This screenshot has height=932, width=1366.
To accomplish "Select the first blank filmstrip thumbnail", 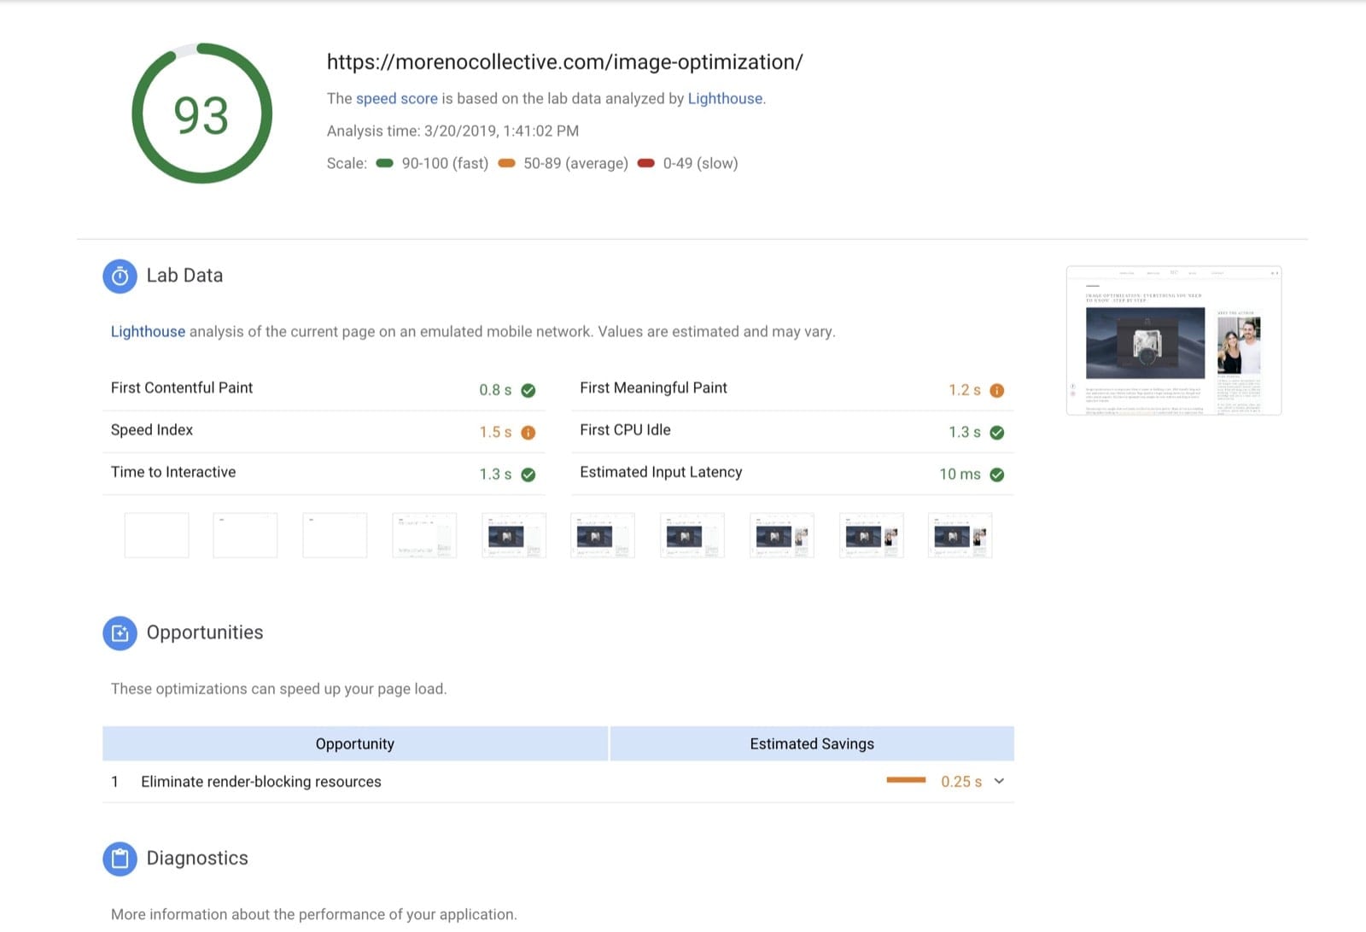I will click(156, 534).
